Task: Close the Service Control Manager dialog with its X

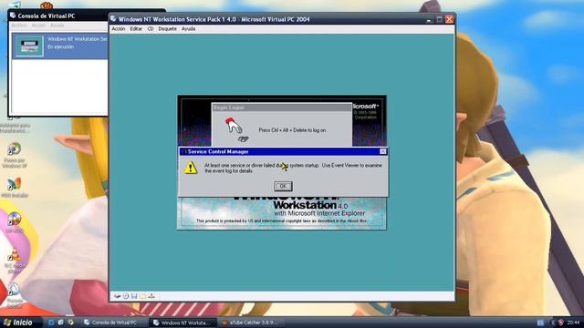Action: (x=383, y=151)
